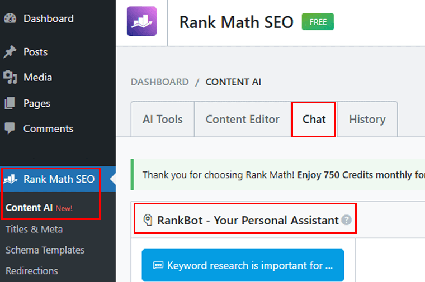Click the Rank Math sidebar icon

11,179
